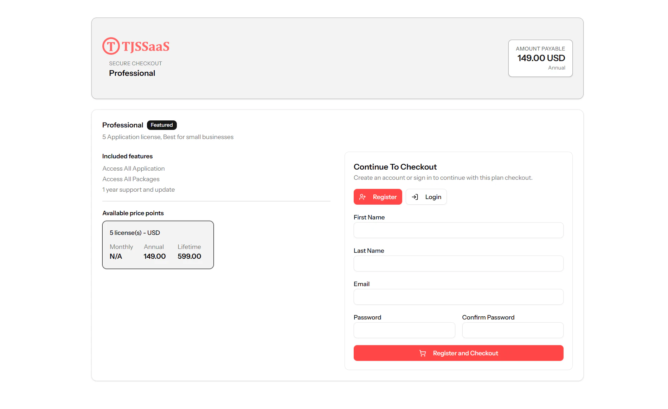The image size is (668, 409).
Task: Focus the Email input field
Action: [x=458, y=297]
